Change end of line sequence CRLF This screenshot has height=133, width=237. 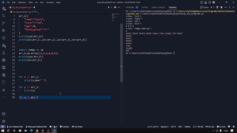coord(180,127)
